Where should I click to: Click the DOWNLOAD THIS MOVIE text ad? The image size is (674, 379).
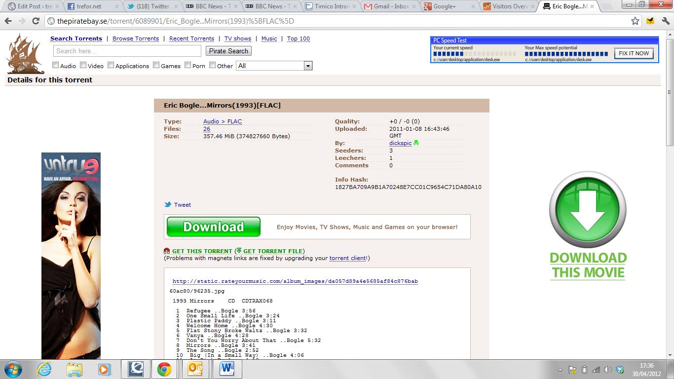pyautogui.click(x=588, y=265)
